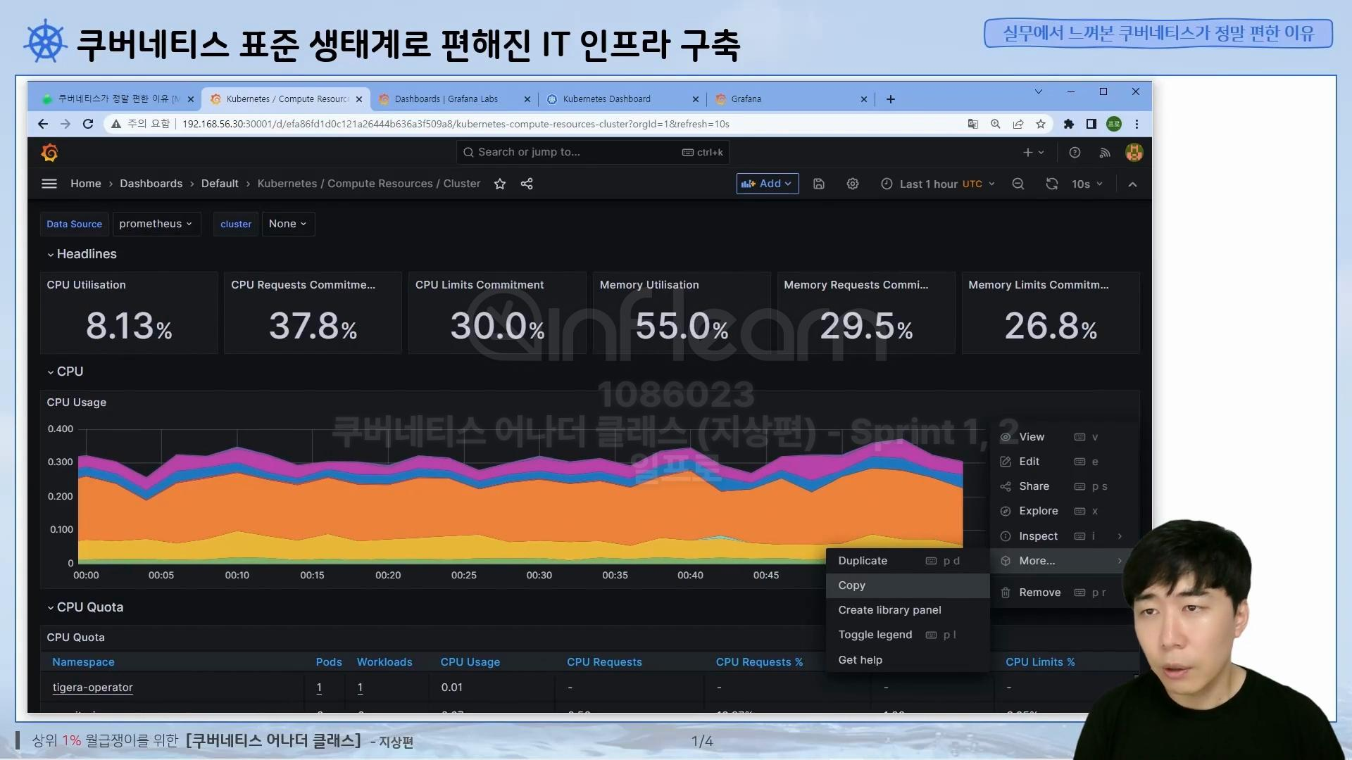Open tab search chevron in title bar

(1039, 91)
